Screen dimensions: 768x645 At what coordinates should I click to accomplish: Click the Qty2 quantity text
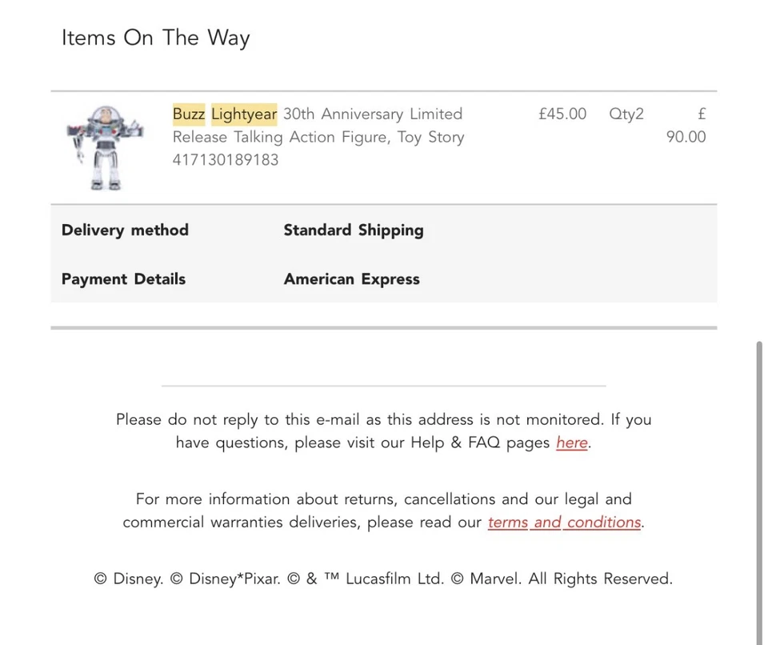tap(626, 114)
